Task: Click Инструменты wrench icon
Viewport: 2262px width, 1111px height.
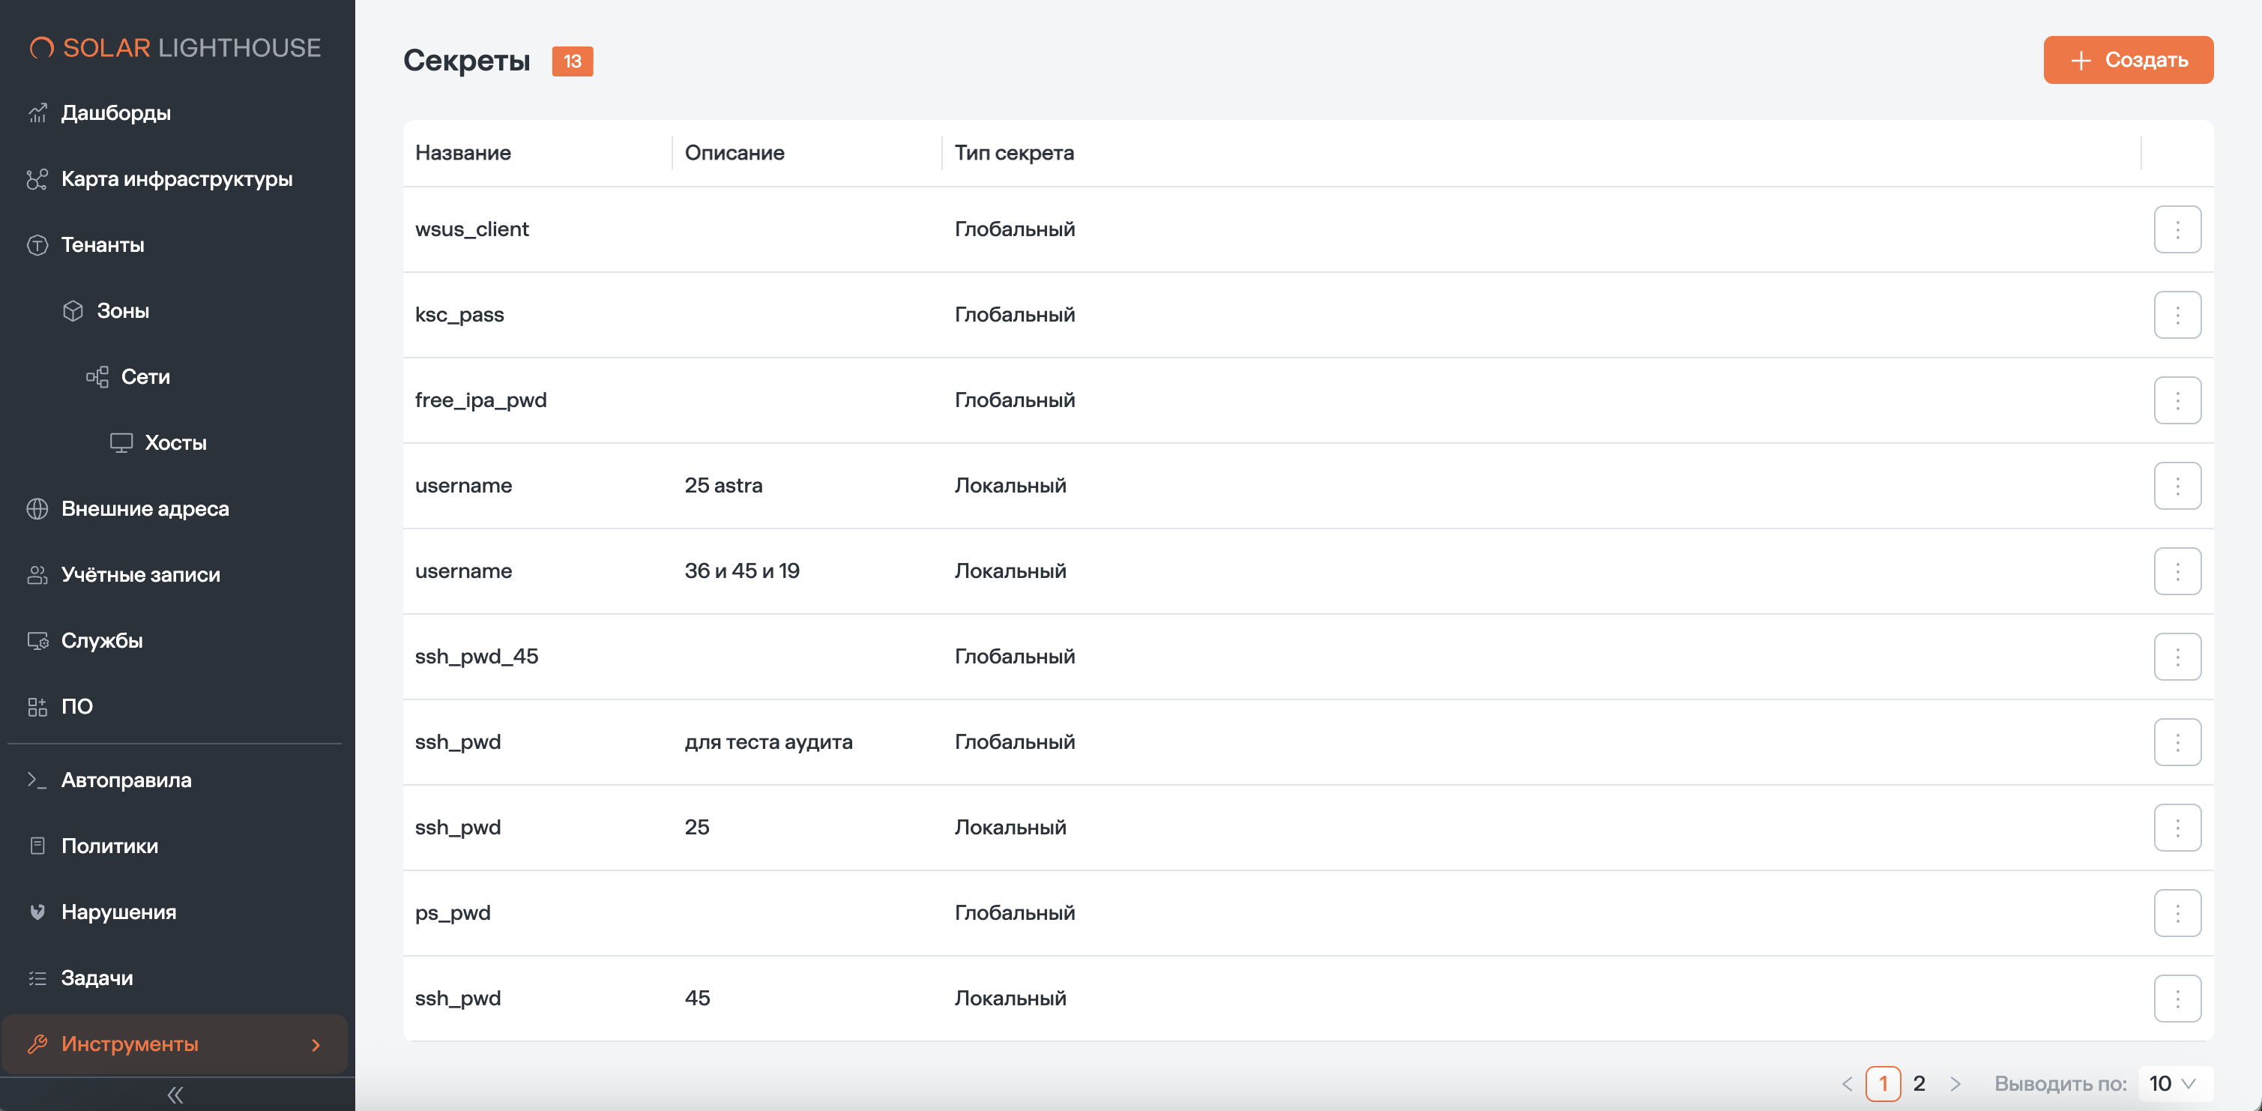Action: click(37, 1044)
